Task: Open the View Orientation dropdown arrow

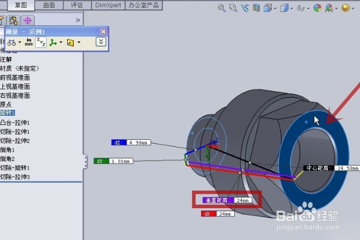Action: coord(275,9)
